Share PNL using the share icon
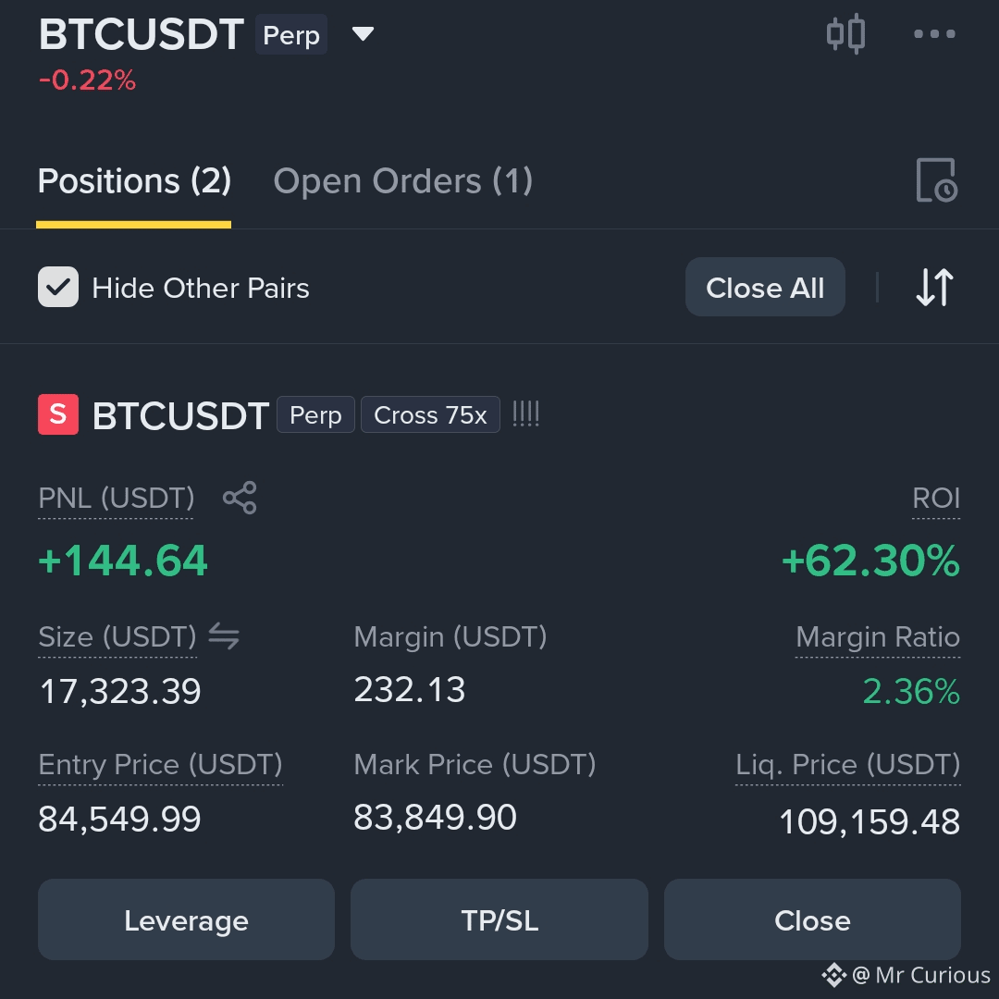The image size is (999, 999). point(240,498)
